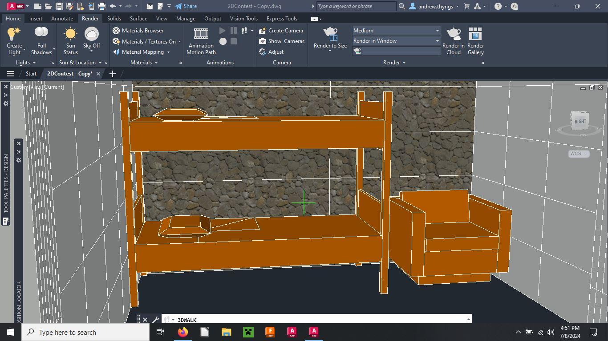Open the Render Gallery
Screen dimensions: 608x341
[475, 40]
